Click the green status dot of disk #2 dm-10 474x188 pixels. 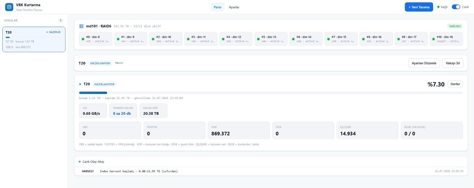point(153,39)
